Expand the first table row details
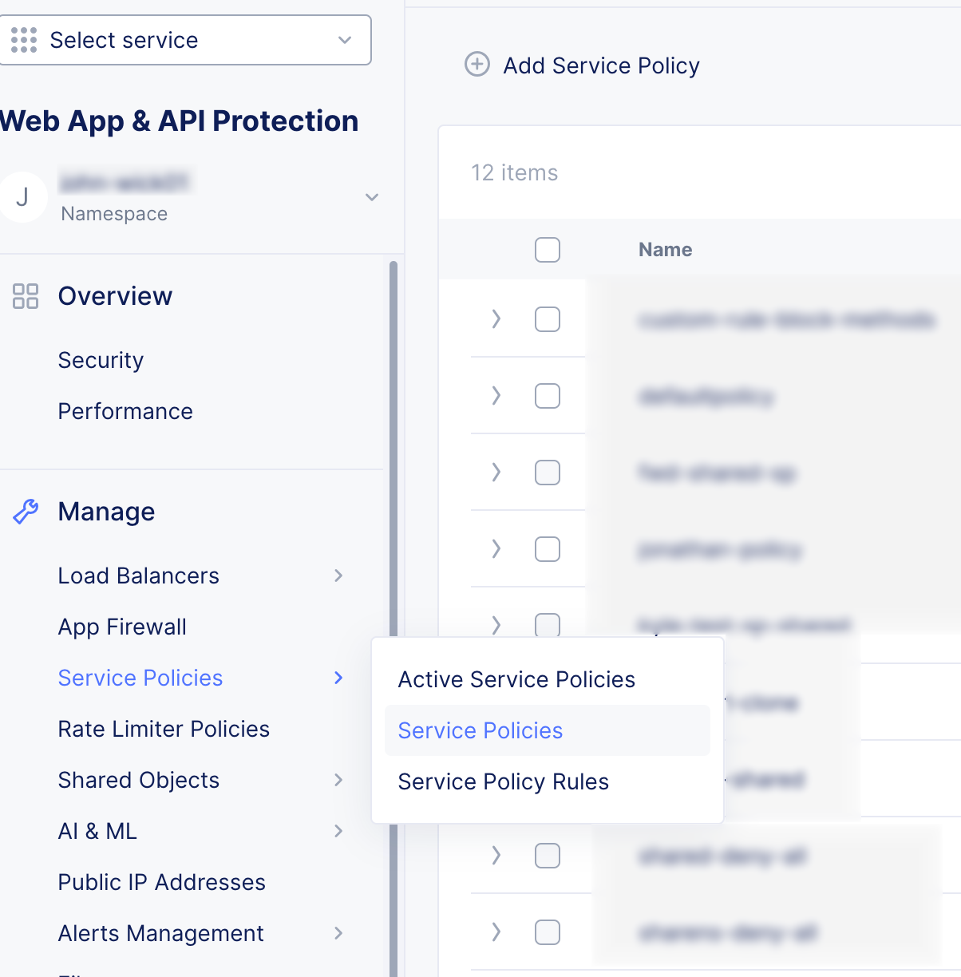Screen dimensions: 961x977 (496, 319)
